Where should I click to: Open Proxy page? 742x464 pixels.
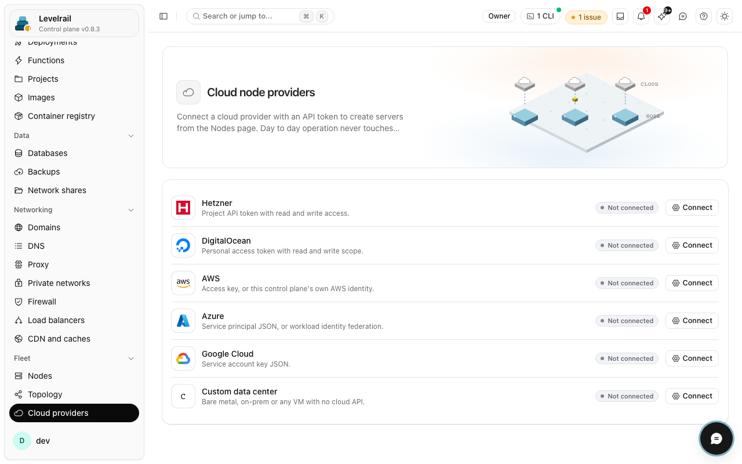click(74, 264)
